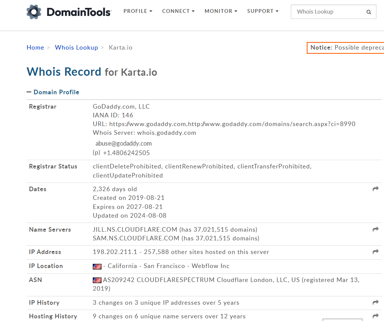This screenshot has width=384, height=321.
Task: Open the MONITOR dropdown
Action: (220, 11)
